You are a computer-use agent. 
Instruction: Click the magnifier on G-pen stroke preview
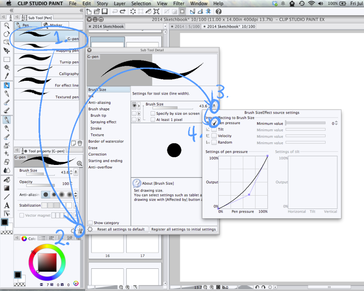(x=79, y=163)
